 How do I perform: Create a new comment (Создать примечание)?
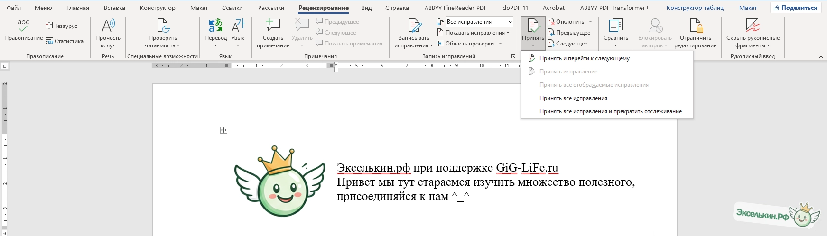(273, 27)
